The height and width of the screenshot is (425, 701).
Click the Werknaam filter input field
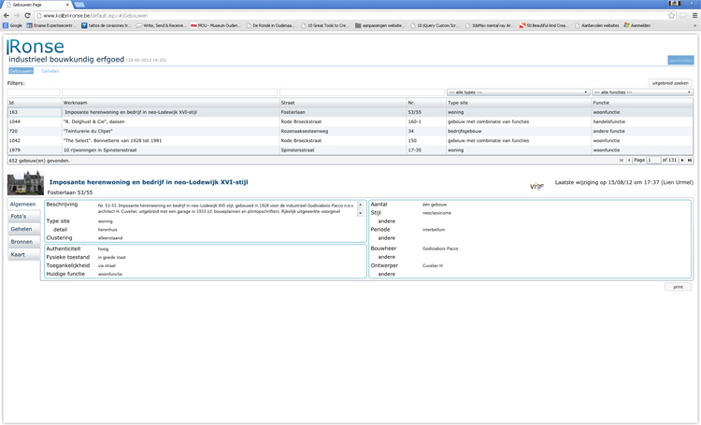point(170,92)
